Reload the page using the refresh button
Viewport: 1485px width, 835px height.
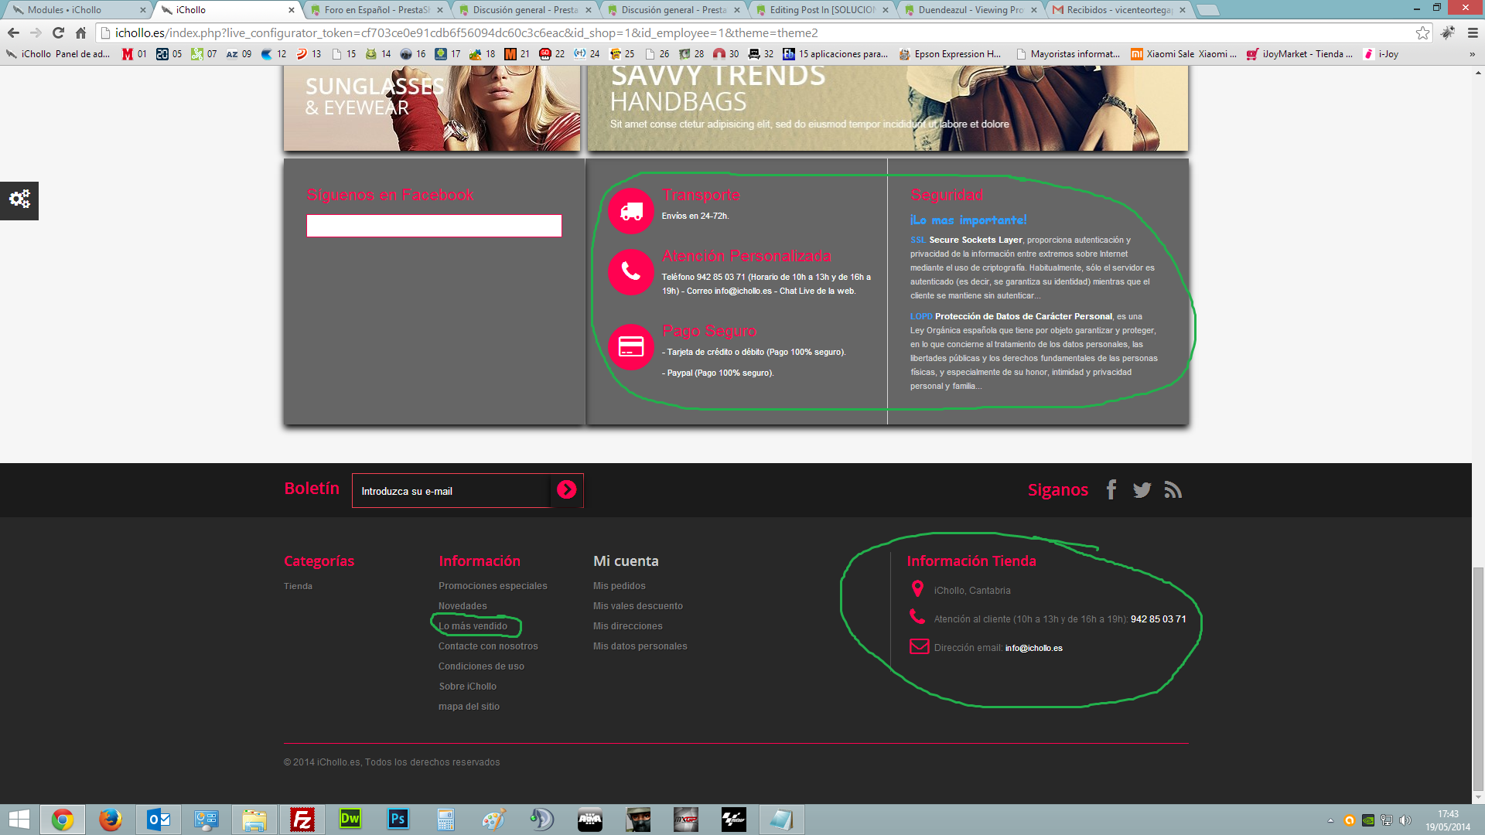(x=58, y=32)
